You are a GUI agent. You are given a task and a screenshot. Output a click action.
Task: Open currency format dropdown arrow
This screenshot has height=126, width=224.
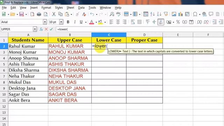pyautogui.click(x=173, y=22)
